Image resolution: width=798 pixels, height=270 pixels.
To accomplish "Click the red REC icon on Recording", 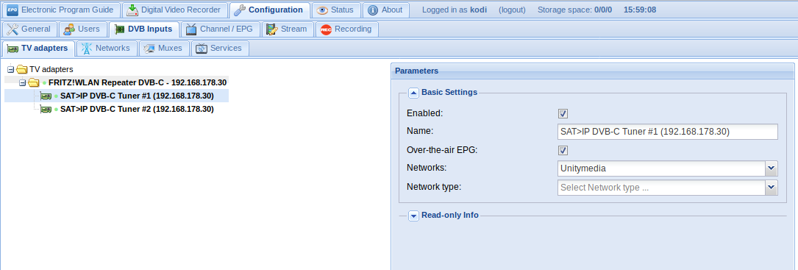I will pos(327,29).
